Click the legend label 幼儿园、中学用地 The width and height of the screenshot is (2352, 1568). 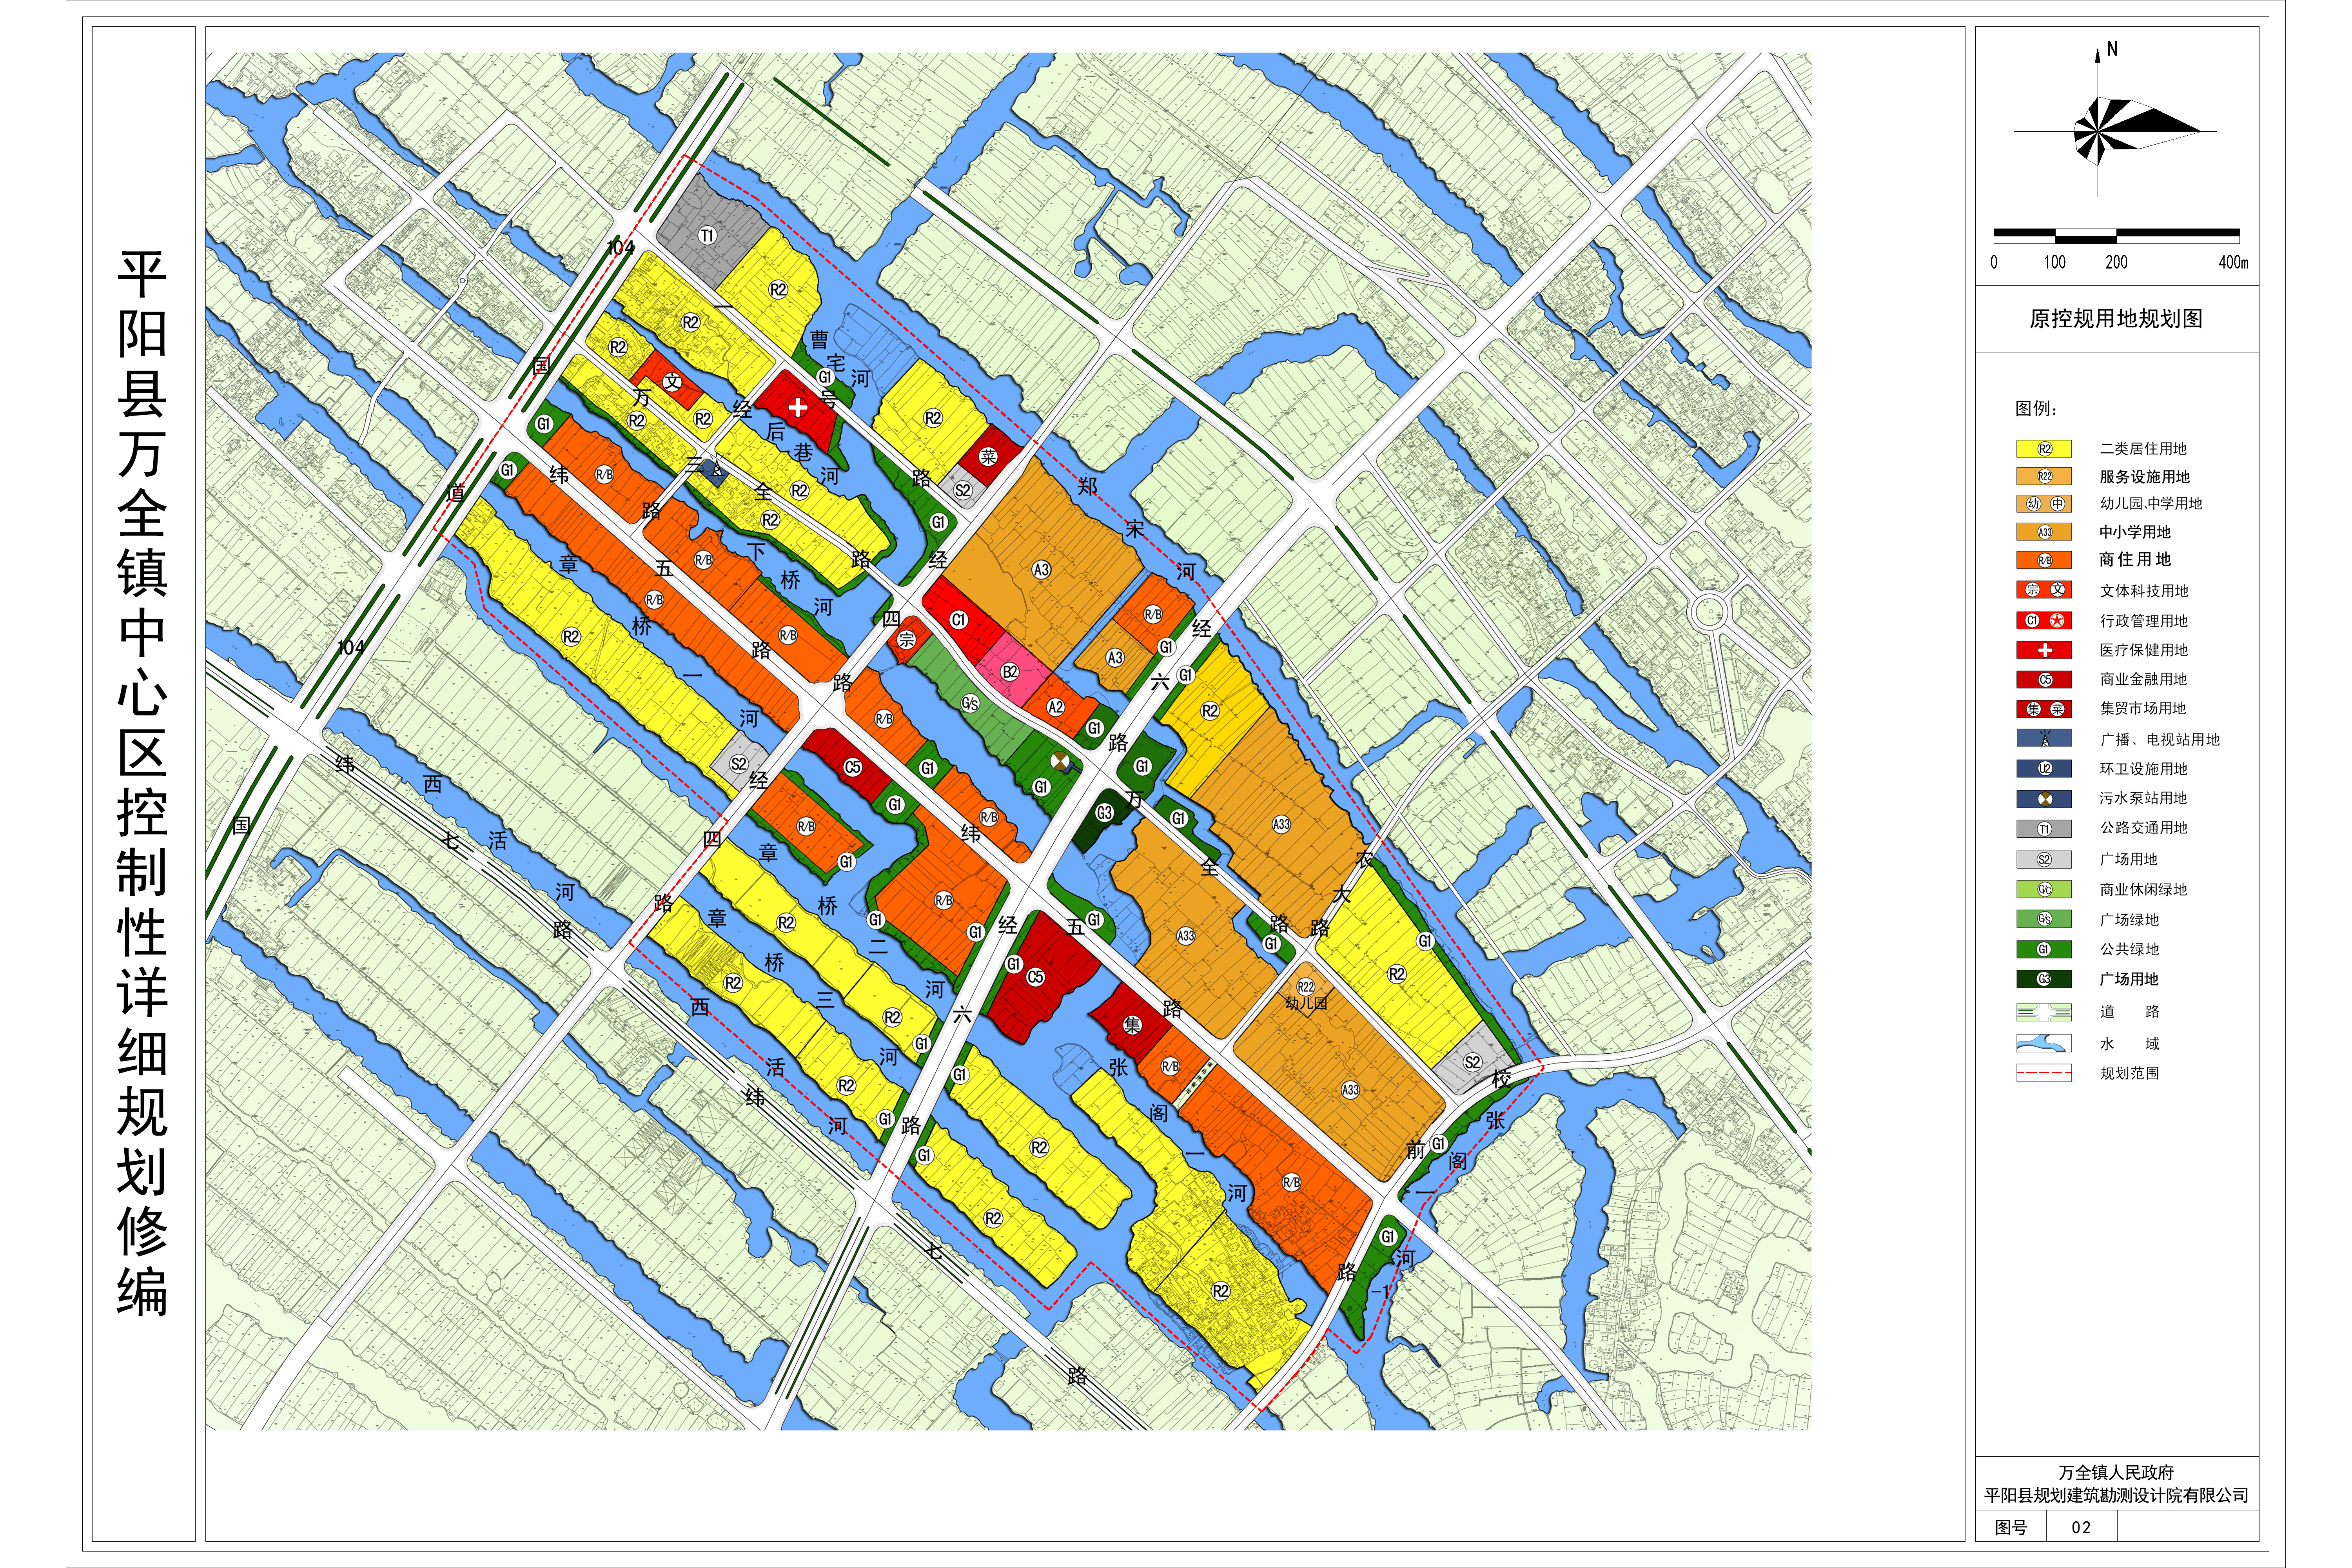click(2151, 504)
